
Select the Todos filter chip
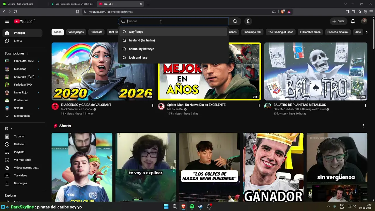[x=58, y=32]
